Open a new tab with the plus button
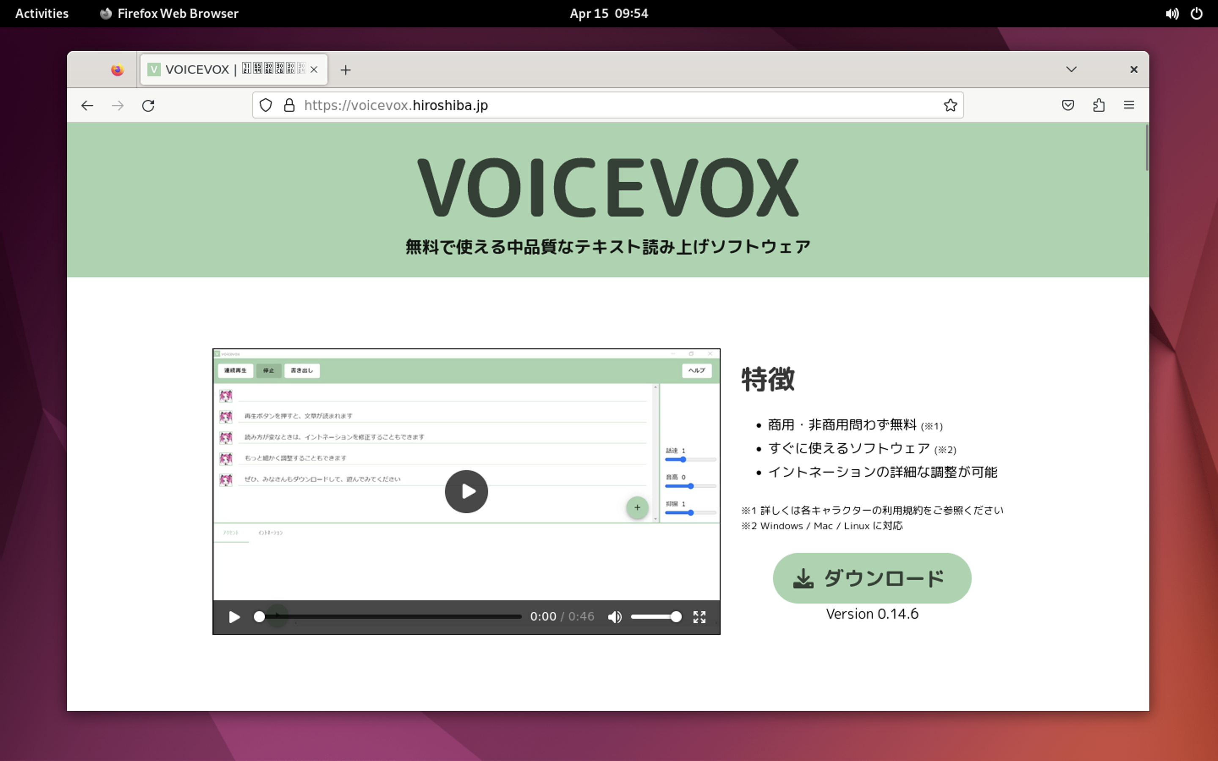 pyautogui.click(x=346, y=70)
